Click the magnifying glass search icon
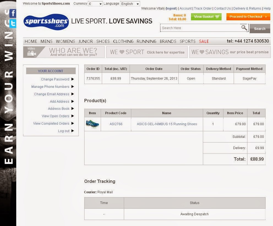The height and width of the screenshot is (226, 273). click(x=244, y=28)
